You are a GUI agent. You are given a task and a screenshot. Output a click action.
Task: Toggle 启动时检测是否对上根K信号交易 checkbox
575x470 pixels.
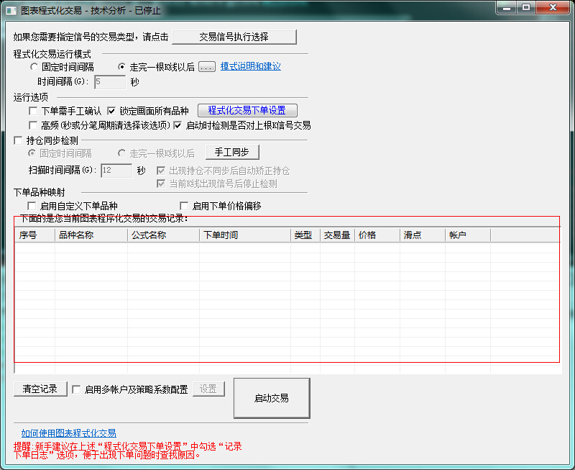pyautogui.click(x=178, y=125)
